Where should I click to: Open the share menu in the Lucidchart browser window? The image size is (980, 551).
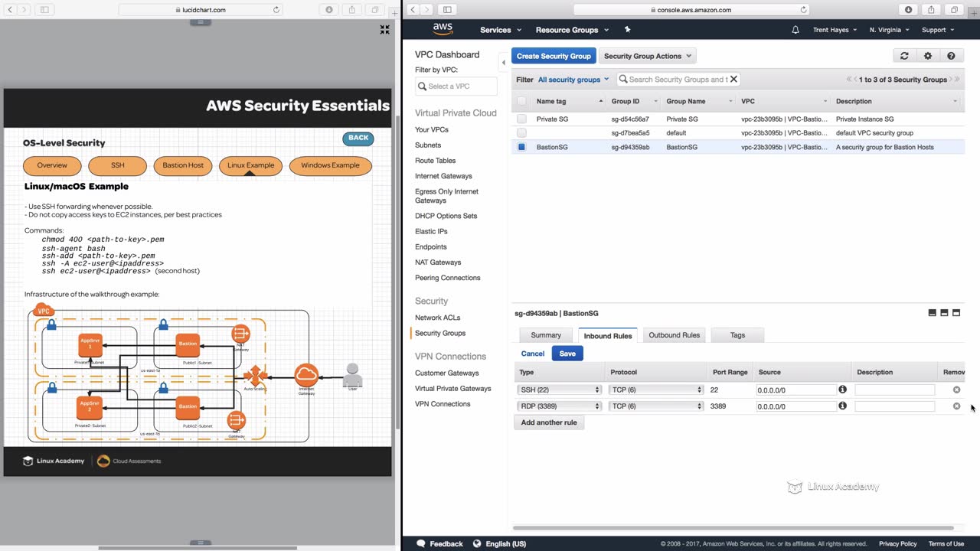pyautogui.click(x=352, y=10)
